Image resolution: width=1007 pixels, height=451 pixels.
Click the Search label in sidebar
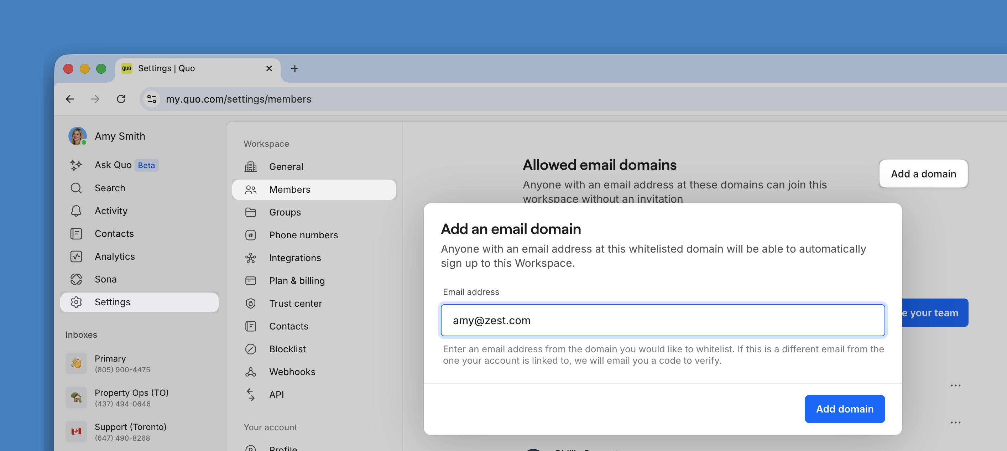click(x=110, y=188)
